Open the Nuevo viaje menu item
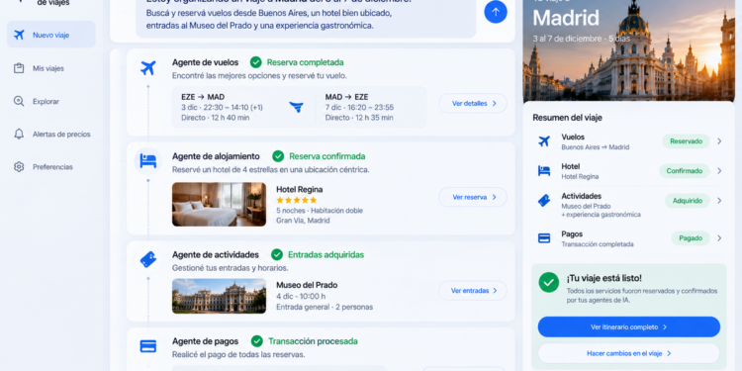Image resolution: width=742 pixels, height=371 pixels. point(51,35)
